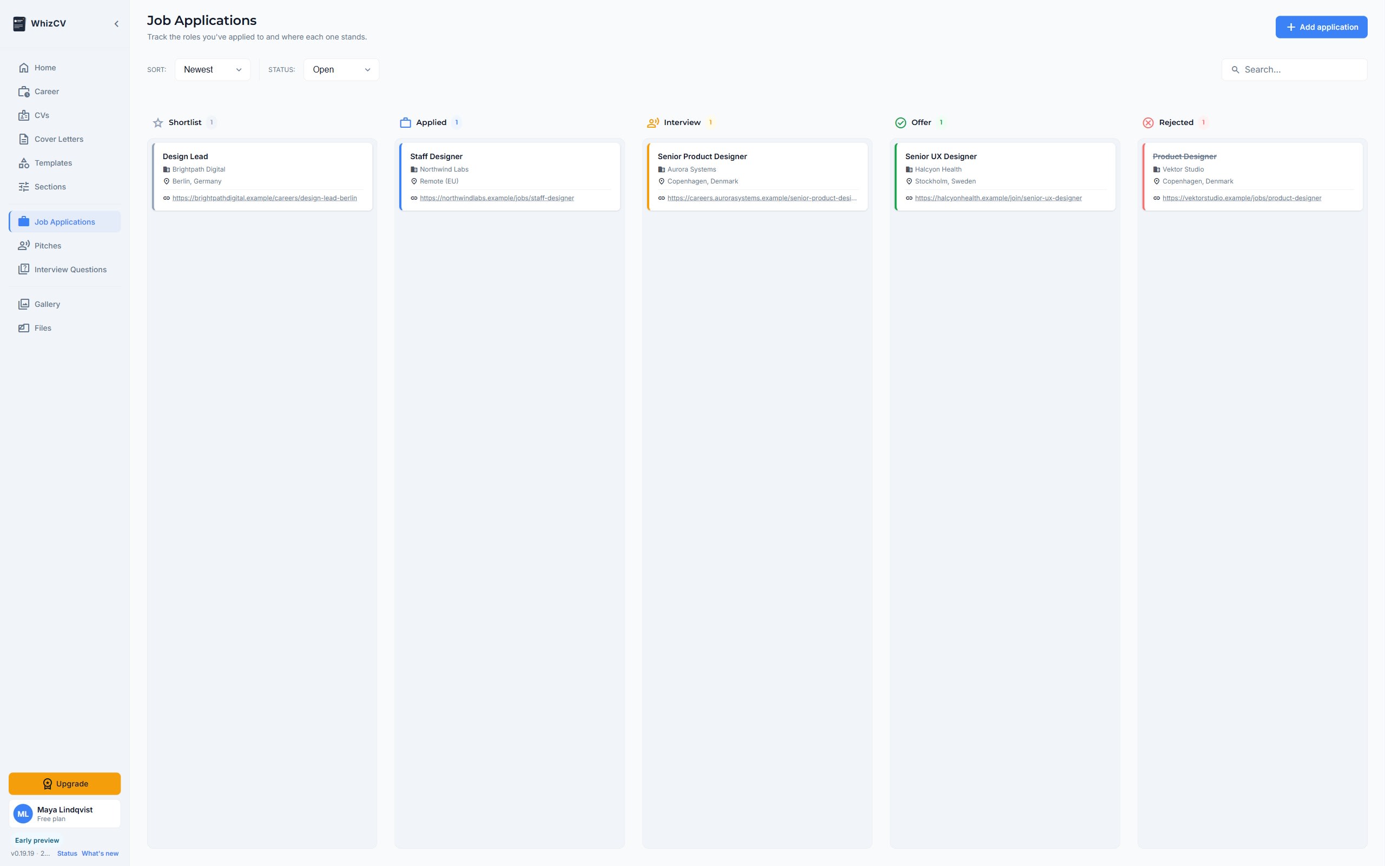Screen dimensions: 1385x866
Task: Click the What's new link
Action: (100, 854)
